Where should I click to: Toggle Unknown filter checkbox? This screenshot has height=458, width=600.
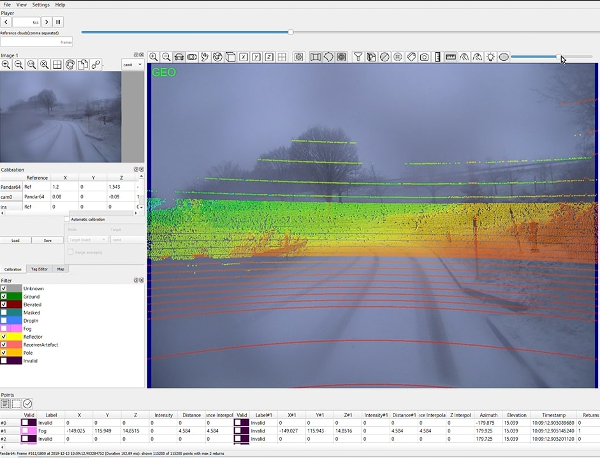4,288
